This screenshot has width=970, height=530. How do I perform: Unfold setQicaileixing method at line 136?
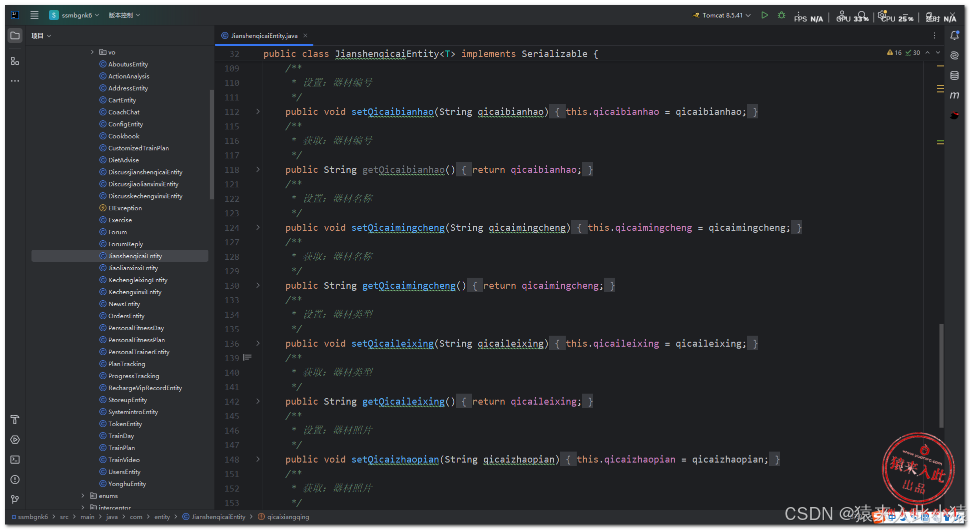[258, 343]
